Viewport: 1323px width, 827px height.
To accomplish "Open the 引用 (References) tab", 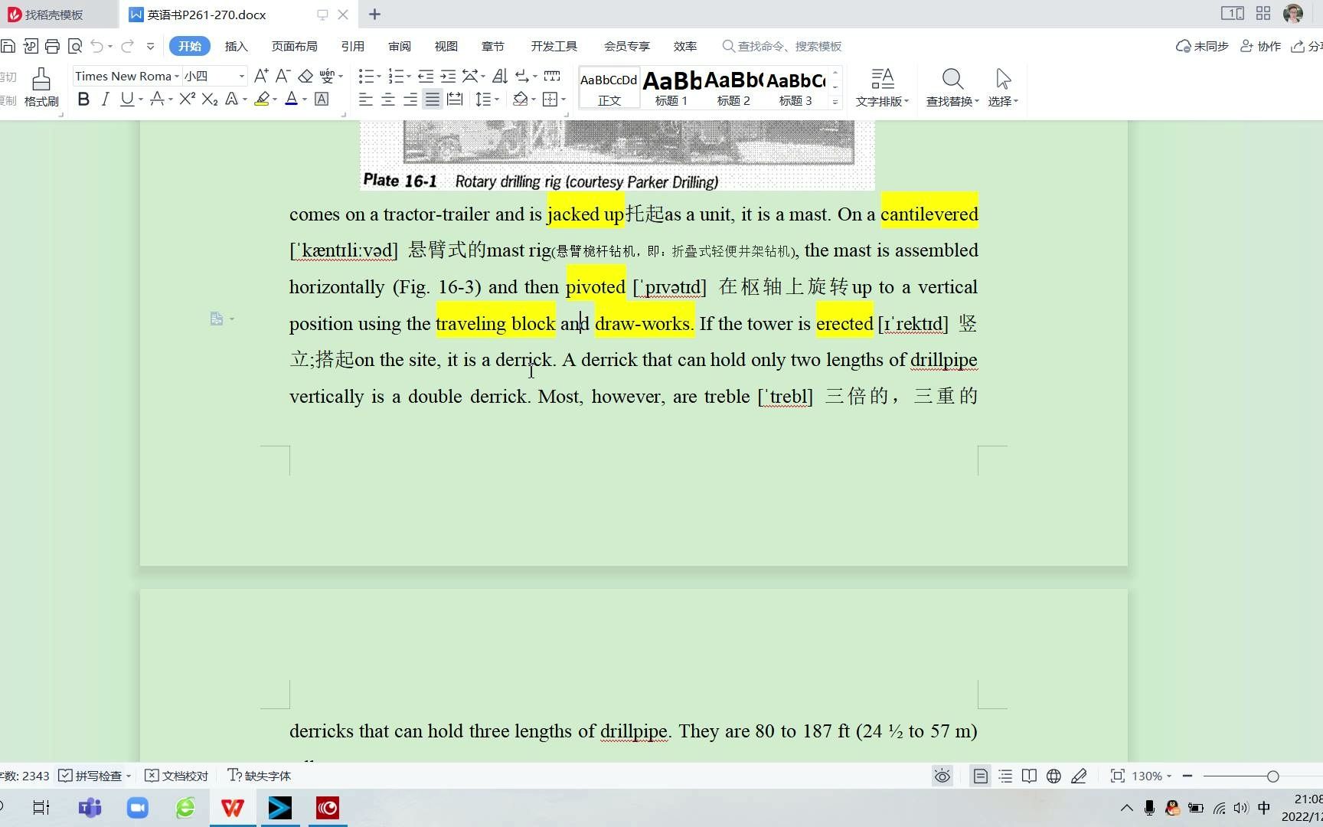I will tap(353, 47).
